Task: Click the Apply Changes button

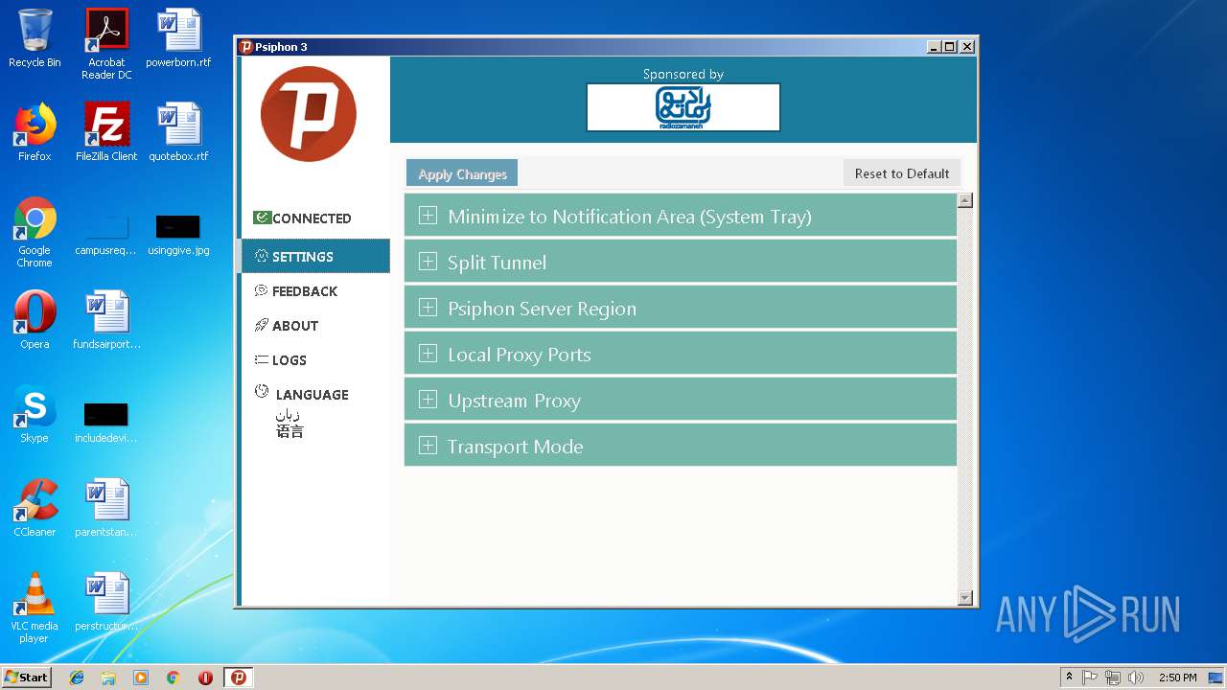Action: (x=462, y=173)
